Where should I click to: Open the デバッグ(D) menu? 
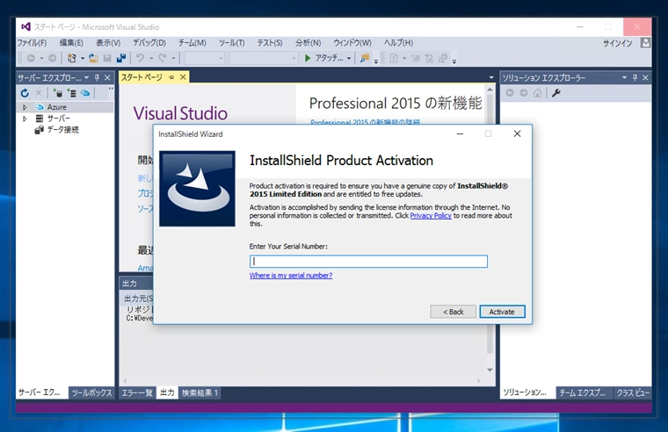[149, 43]
